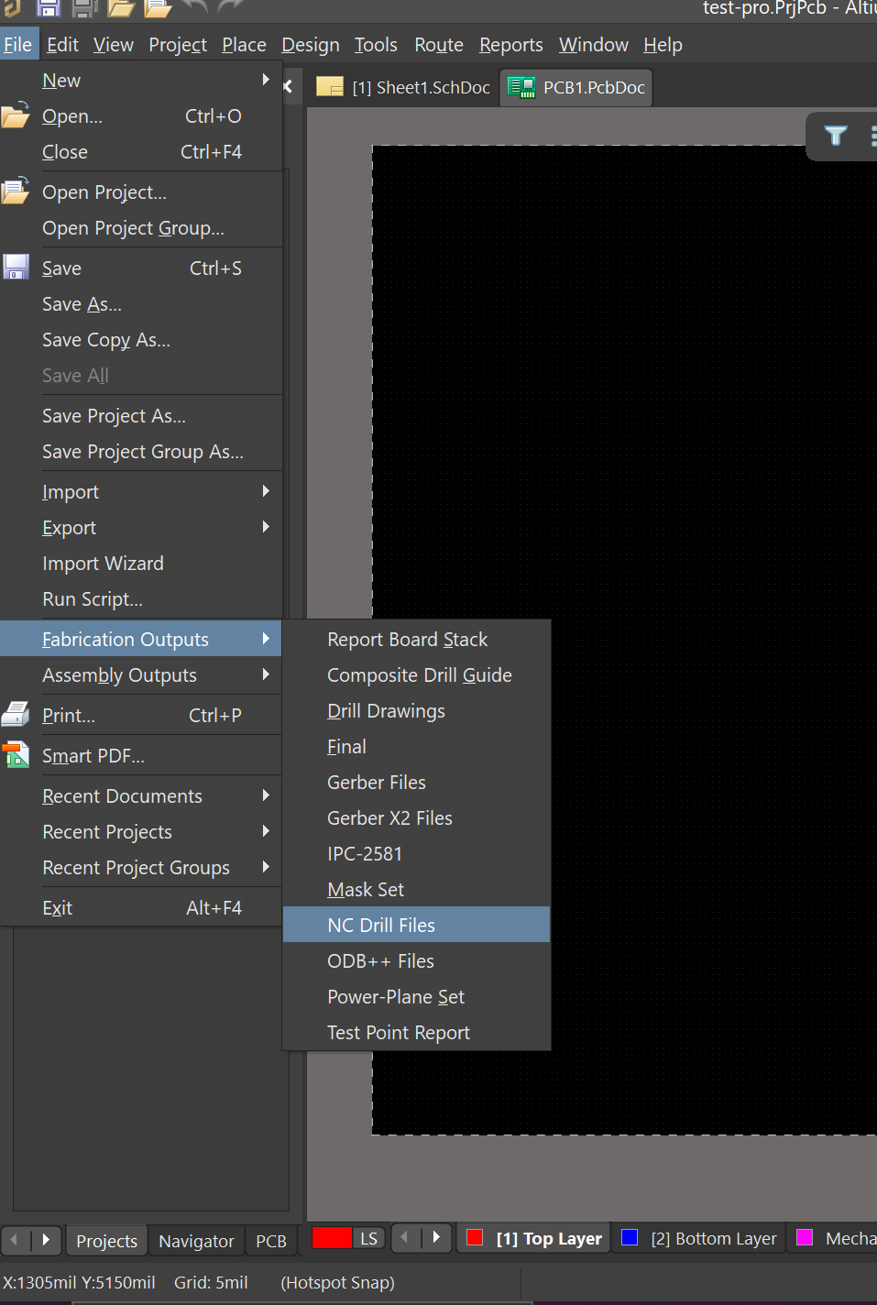The height and width of the screenshot is (1305, 877).
Task: Open the Reports menu
Action: 510,45
